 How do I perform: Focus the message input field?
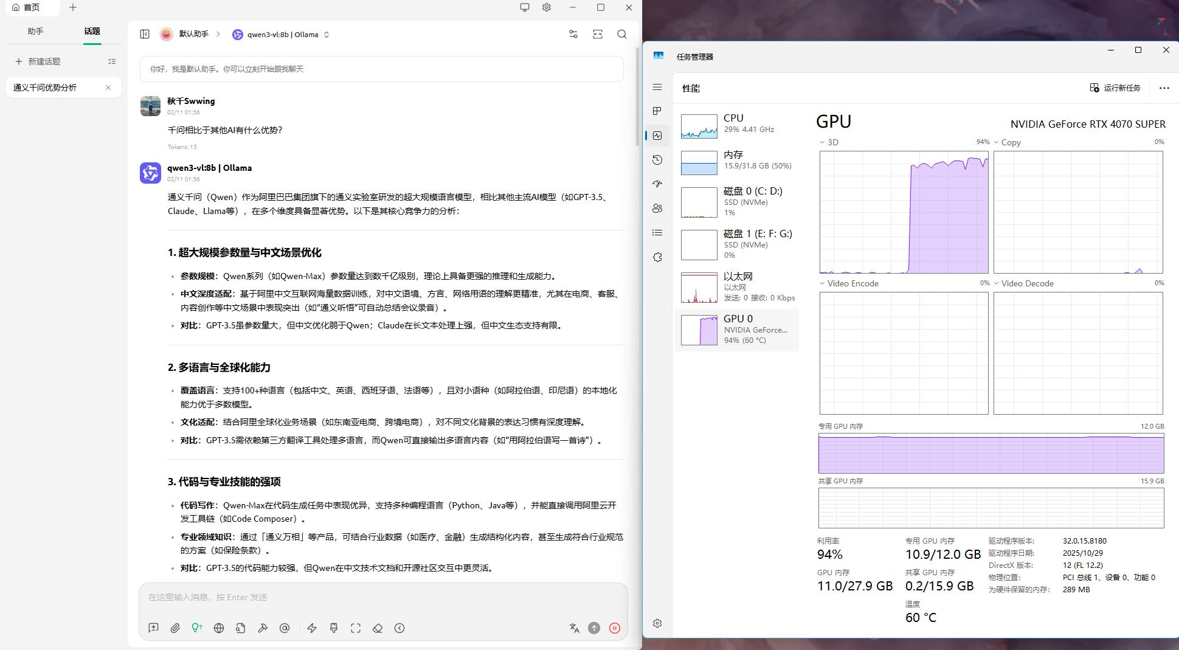click(x=383, y=598)
